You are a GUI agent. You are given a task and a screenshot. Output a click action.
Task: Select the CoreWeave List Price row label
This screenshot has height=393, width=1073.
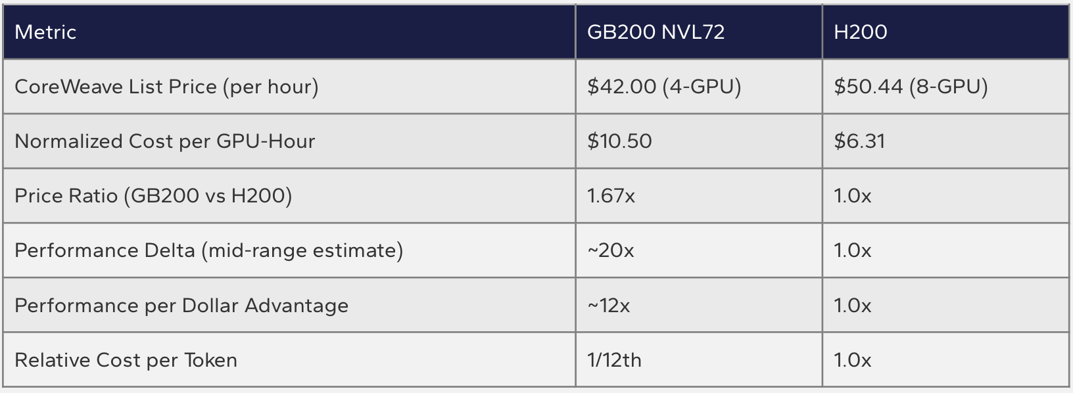(x=166, y=87)
